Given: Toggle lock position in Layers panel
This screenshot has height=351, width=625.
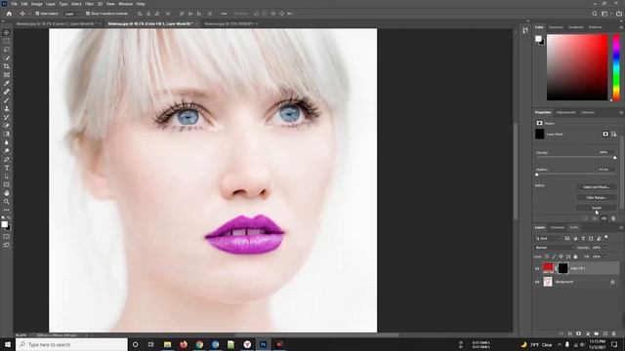Looking at the screenshot, I should (x=561, y=256).
